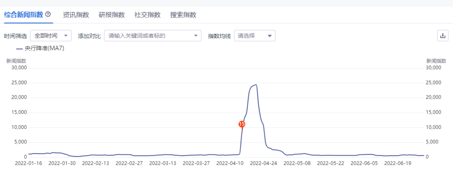Click the 时间筛选 label
Viewport: 453px width, 169px height.
click(x=16, y=36)
